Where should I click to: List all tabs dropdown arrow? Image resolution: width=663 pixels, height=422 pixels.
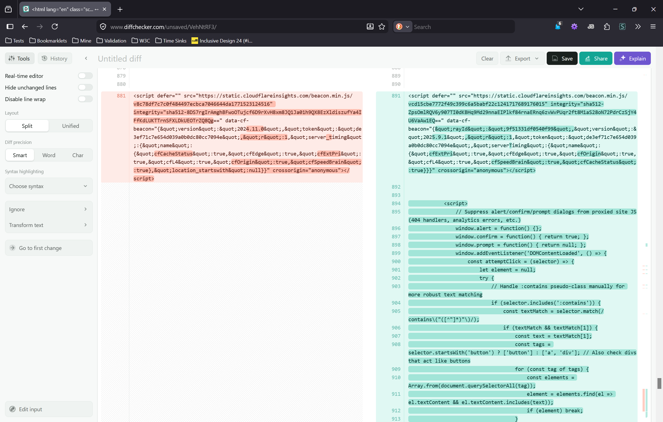pos(581,9)
